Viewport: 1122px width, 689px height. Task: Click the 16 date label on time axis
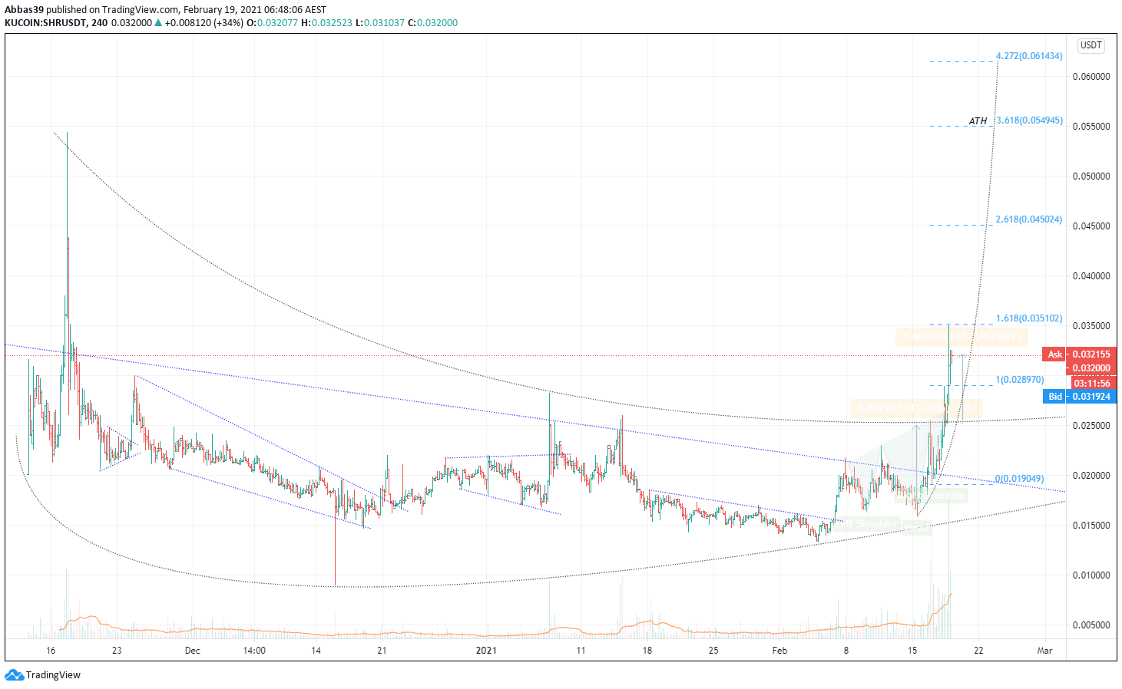coord(51,651)
